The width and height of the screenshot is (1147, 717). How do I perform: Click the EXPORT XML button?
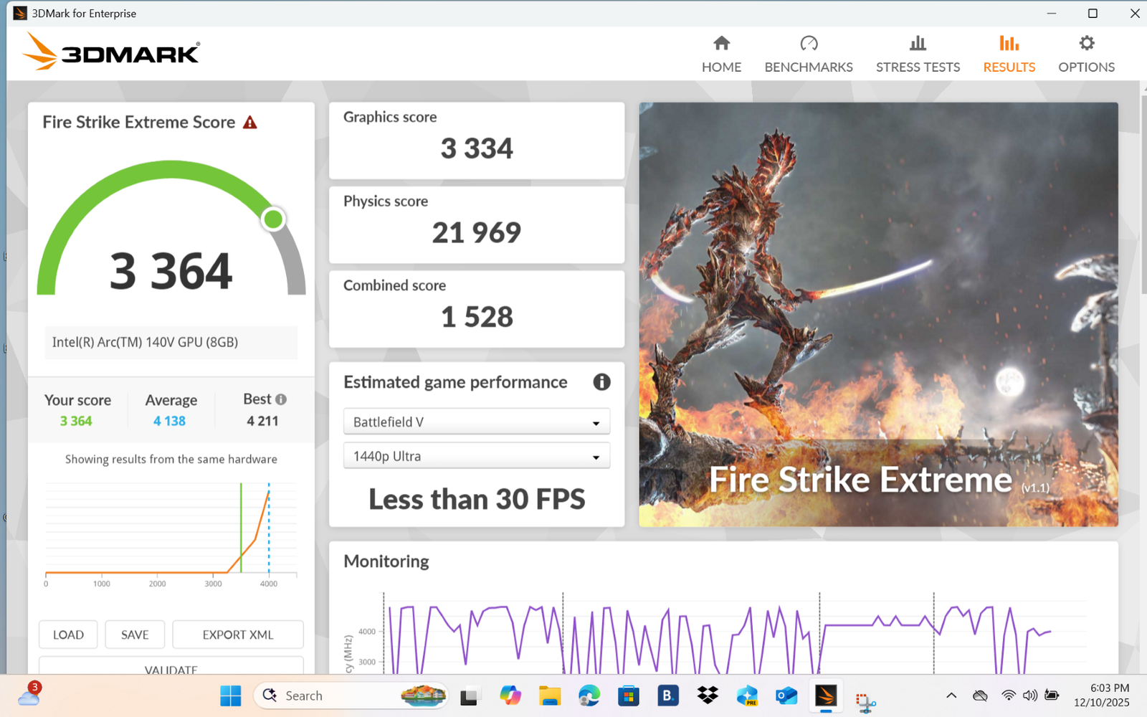tap(237, 635)
